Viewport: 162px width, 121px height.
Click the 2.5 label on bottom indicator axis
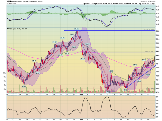point(157,104)
